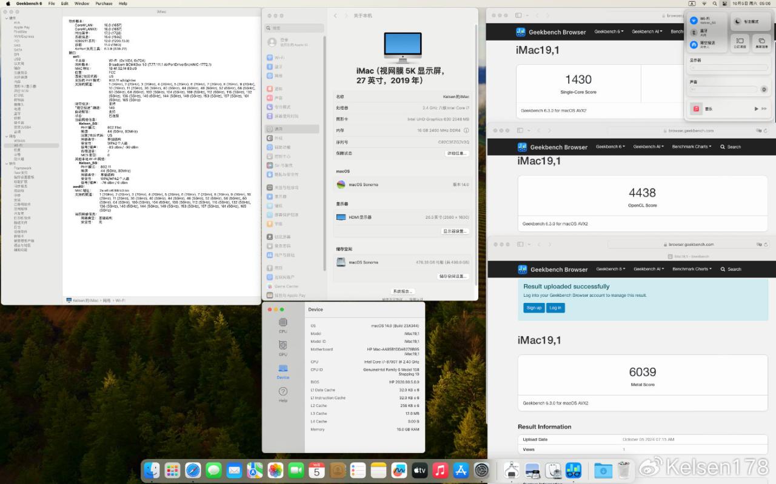Click the search field in System Settings
This screenshot has width=776, height=484.
point(293,28)
